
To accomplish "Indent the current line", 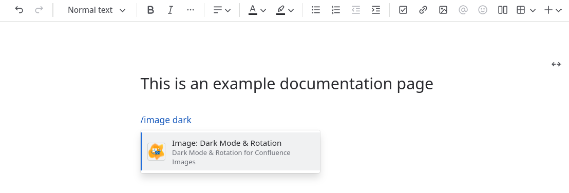I will 376,10.
